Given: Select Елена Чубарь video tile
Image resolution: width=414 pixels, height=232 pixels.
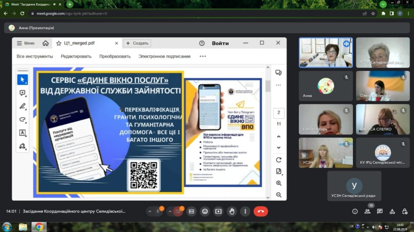Looking at the screenshot, I should click(326, 119).
